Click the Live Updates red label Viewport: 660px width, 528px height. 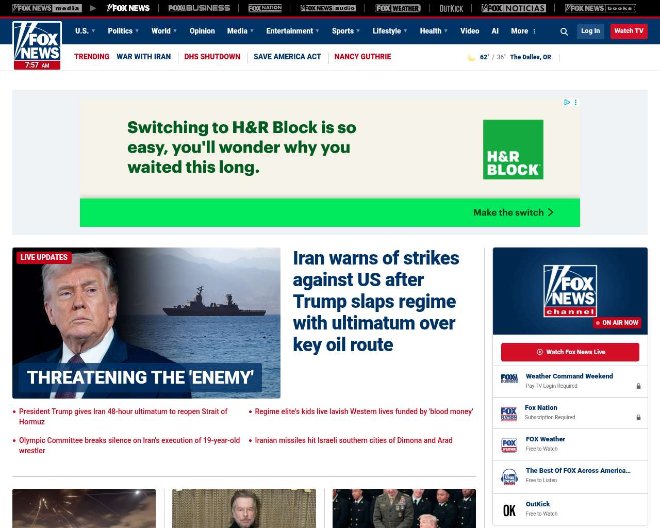point(44,257)
